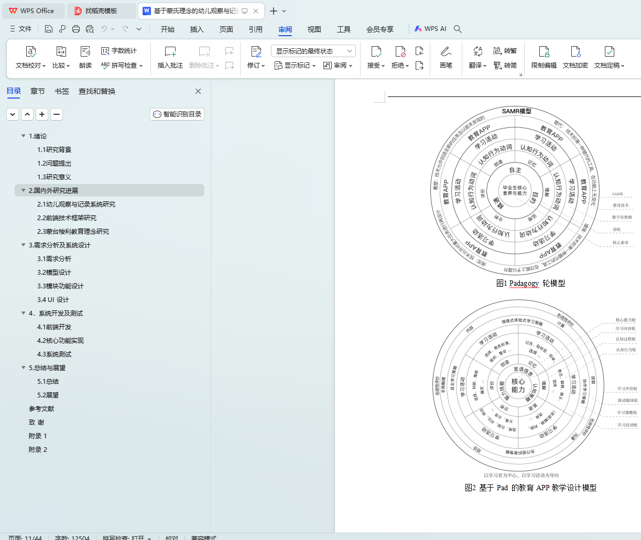This screenshot has height=540, width=641.
Task: Jump to 4.2核心功能实现 heading
Action: (x=60, y=340)
